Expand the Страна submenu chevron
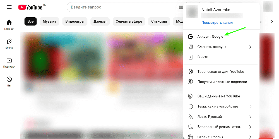 point(250,137)
